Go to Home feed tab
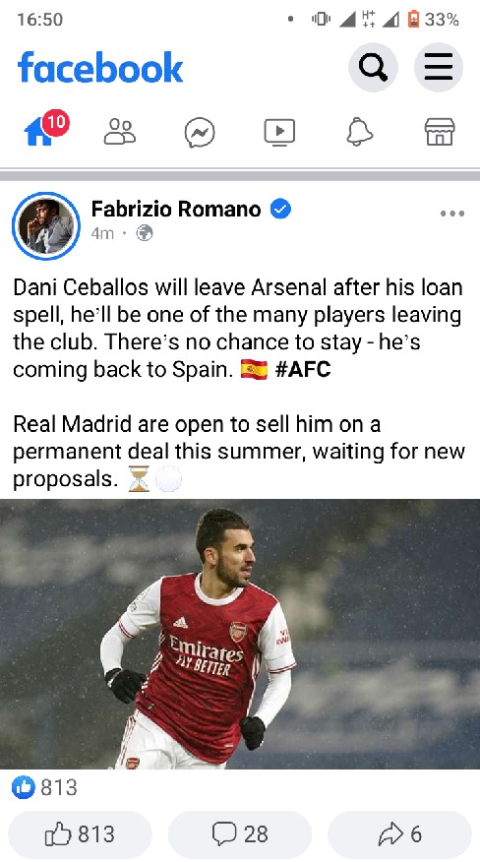 [x=39, y=132]
